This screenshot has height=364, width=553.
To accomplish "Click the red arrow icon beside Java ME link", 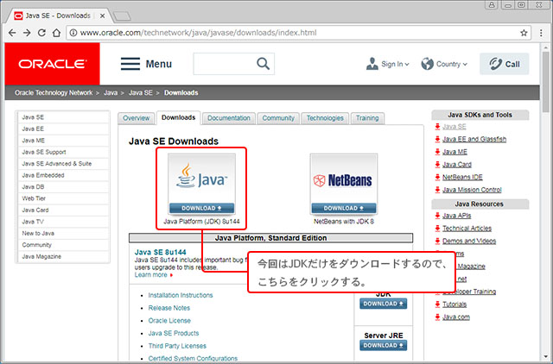I will click(437, 152).
